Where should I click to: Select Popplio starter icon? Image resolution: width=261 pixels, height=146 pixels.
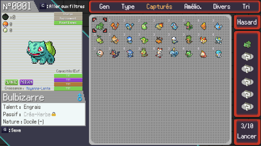pyautogui.click(x=130, y=54)
